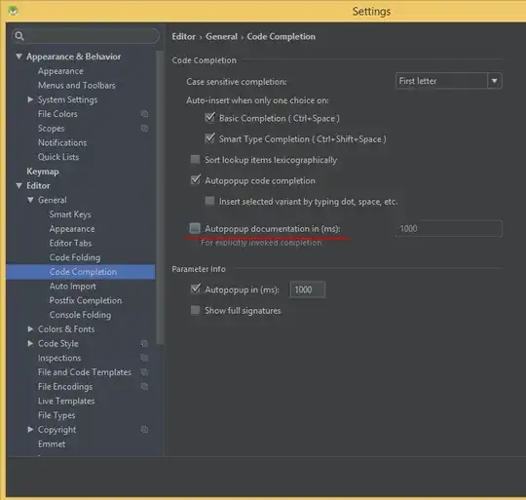Open the Case sensitive completion dropdown
This screenshot has width=526, height=500.
click(x=448, y=81)
